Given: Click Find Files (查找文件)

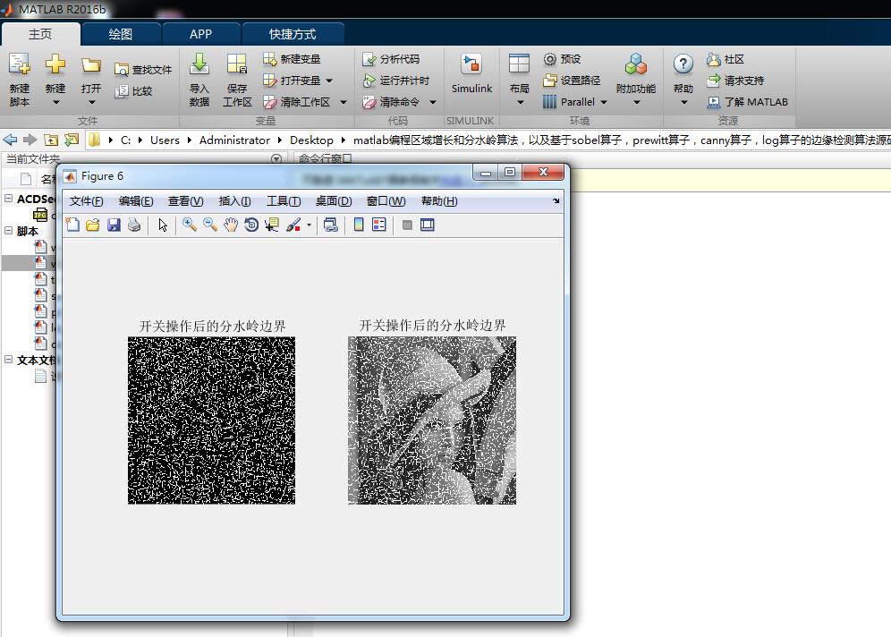Looking at the screenshot, I should pyautogui.click(x=143, y=69).
